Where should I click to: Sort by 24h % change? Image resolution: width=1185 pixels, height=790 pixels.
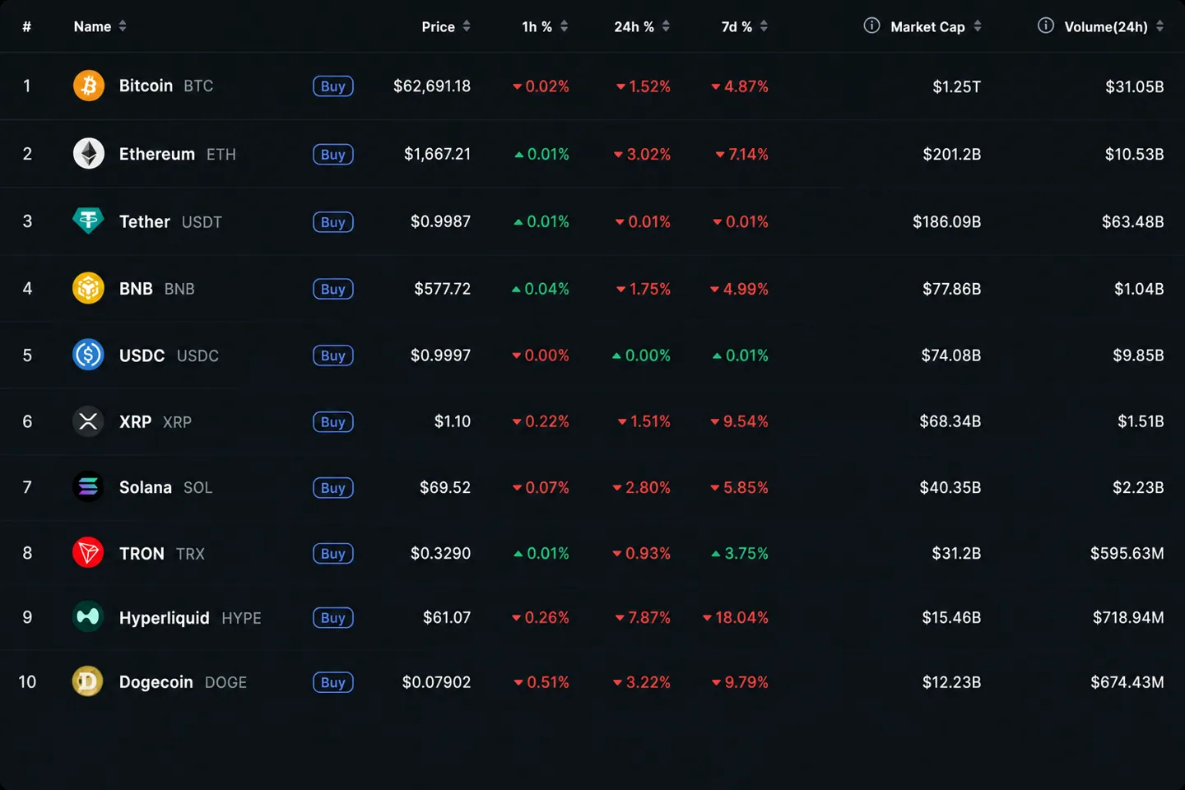(x=642, y=26)
